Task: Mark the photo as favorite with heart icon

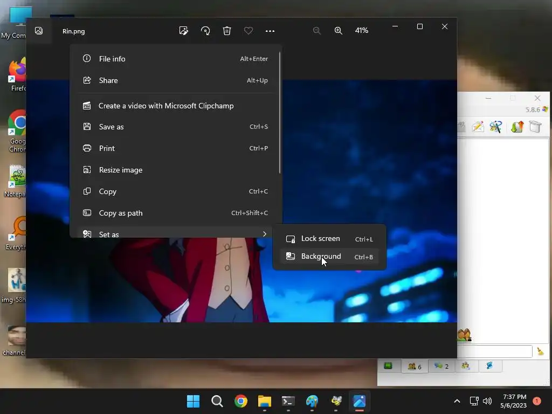Action: (248, 31)
